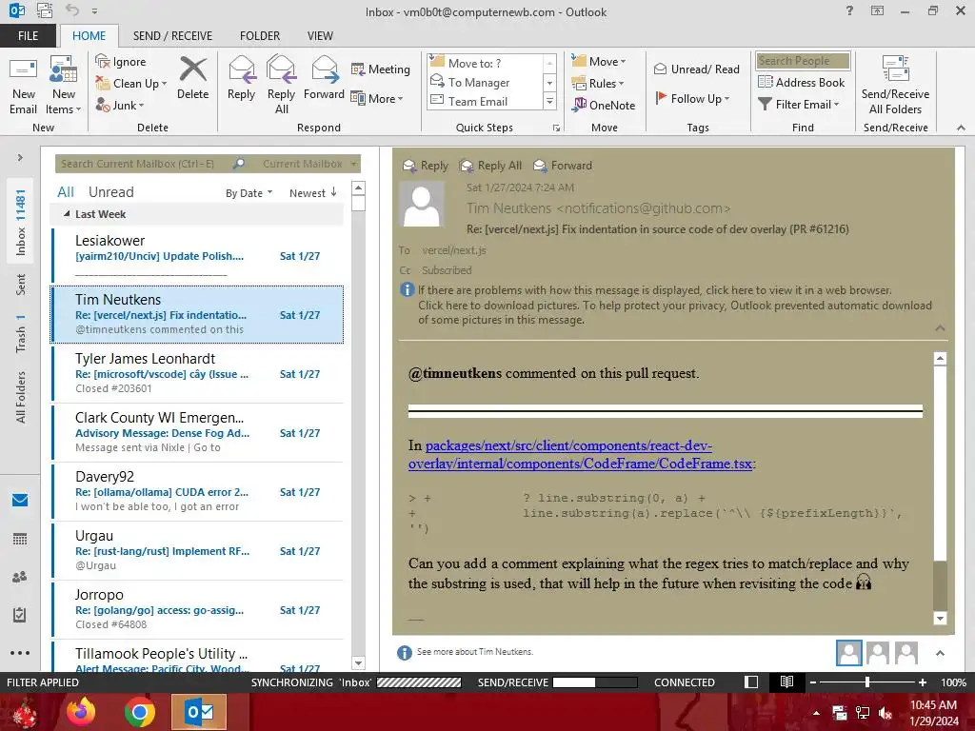975x731 pixels.
Task: Delete the selected message
Action: pos(192,78)
